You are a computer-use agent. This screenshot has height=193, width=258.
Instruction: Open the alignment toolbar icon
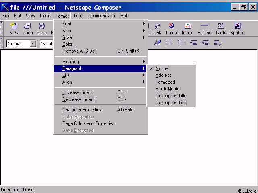tap(218, 43)
